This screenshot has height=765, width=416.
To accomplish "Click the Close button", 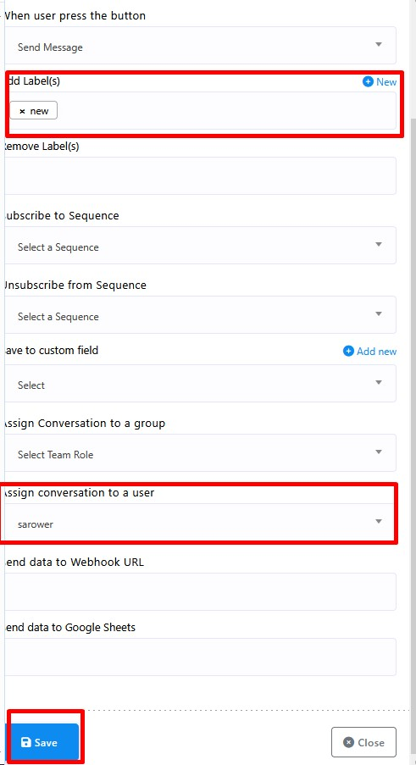I will point(363,743).
